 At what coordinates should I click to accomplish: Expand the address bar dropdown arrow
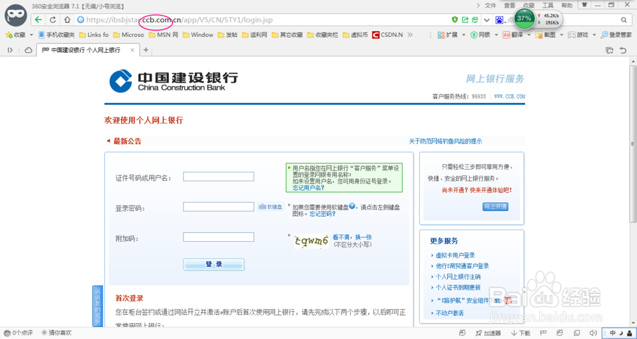click(x=486, y=20)
